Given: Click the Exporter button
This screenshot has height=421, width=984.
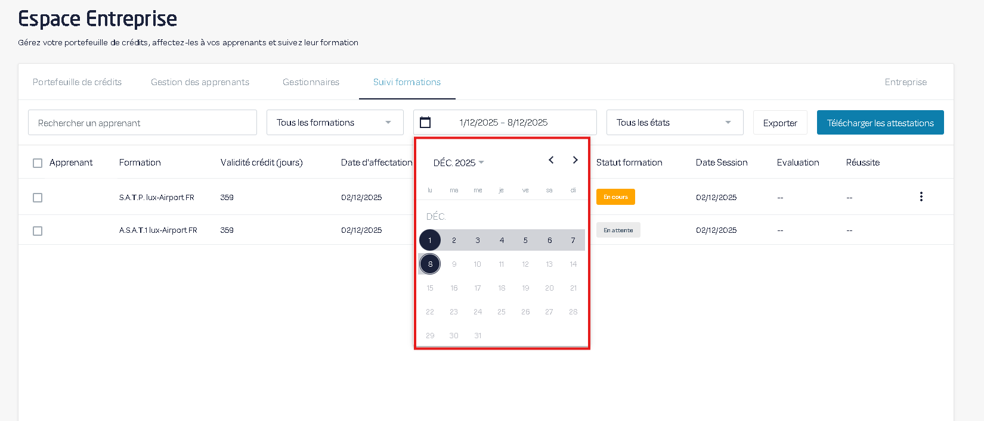Looking at the screenshot, I should pyautogui.click(x=779, y=123).
